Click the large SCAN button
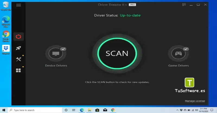Screen dimensions: 217x113 [117, 54]
